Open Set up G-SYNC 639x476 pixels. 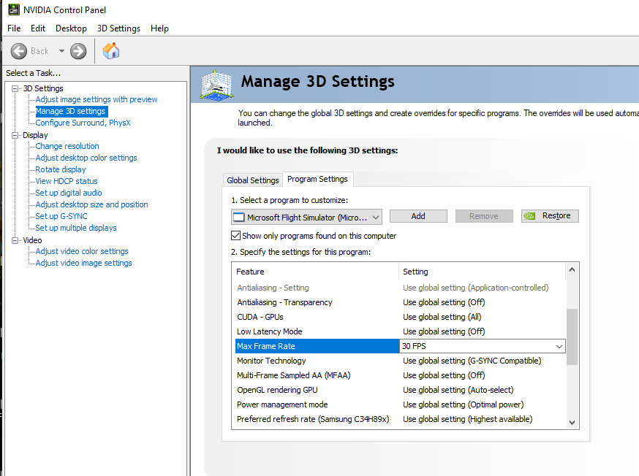click(61, 216)
